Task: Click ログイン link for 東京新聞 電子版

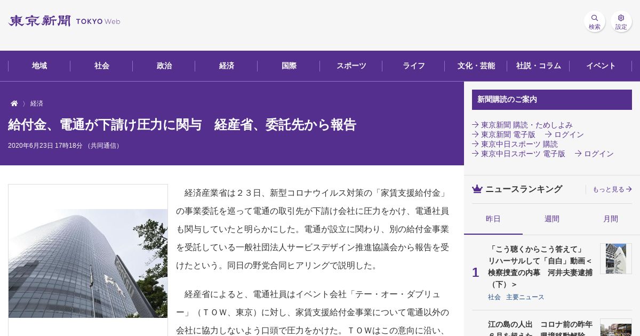Action: [564, 134]
